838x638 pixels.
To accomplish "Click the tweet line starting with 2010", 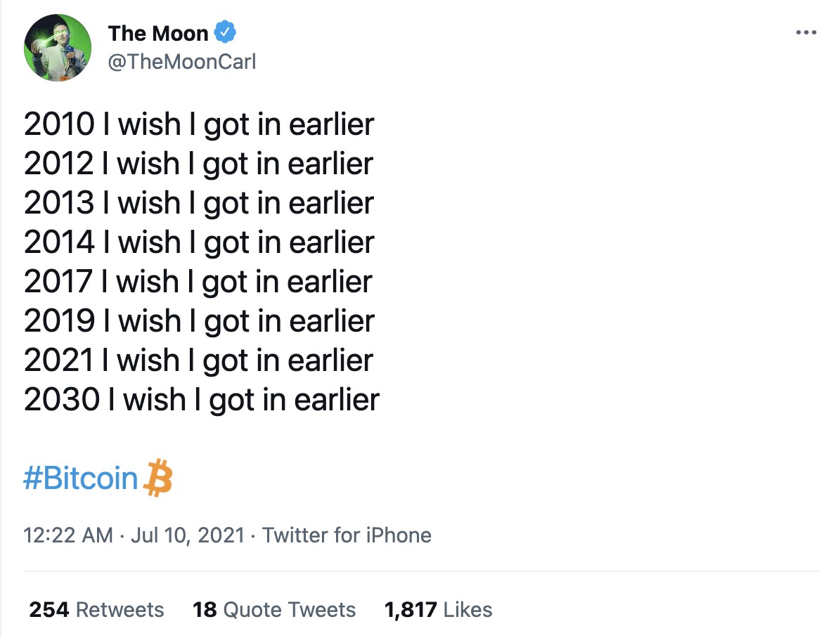I will coord(199,124).
